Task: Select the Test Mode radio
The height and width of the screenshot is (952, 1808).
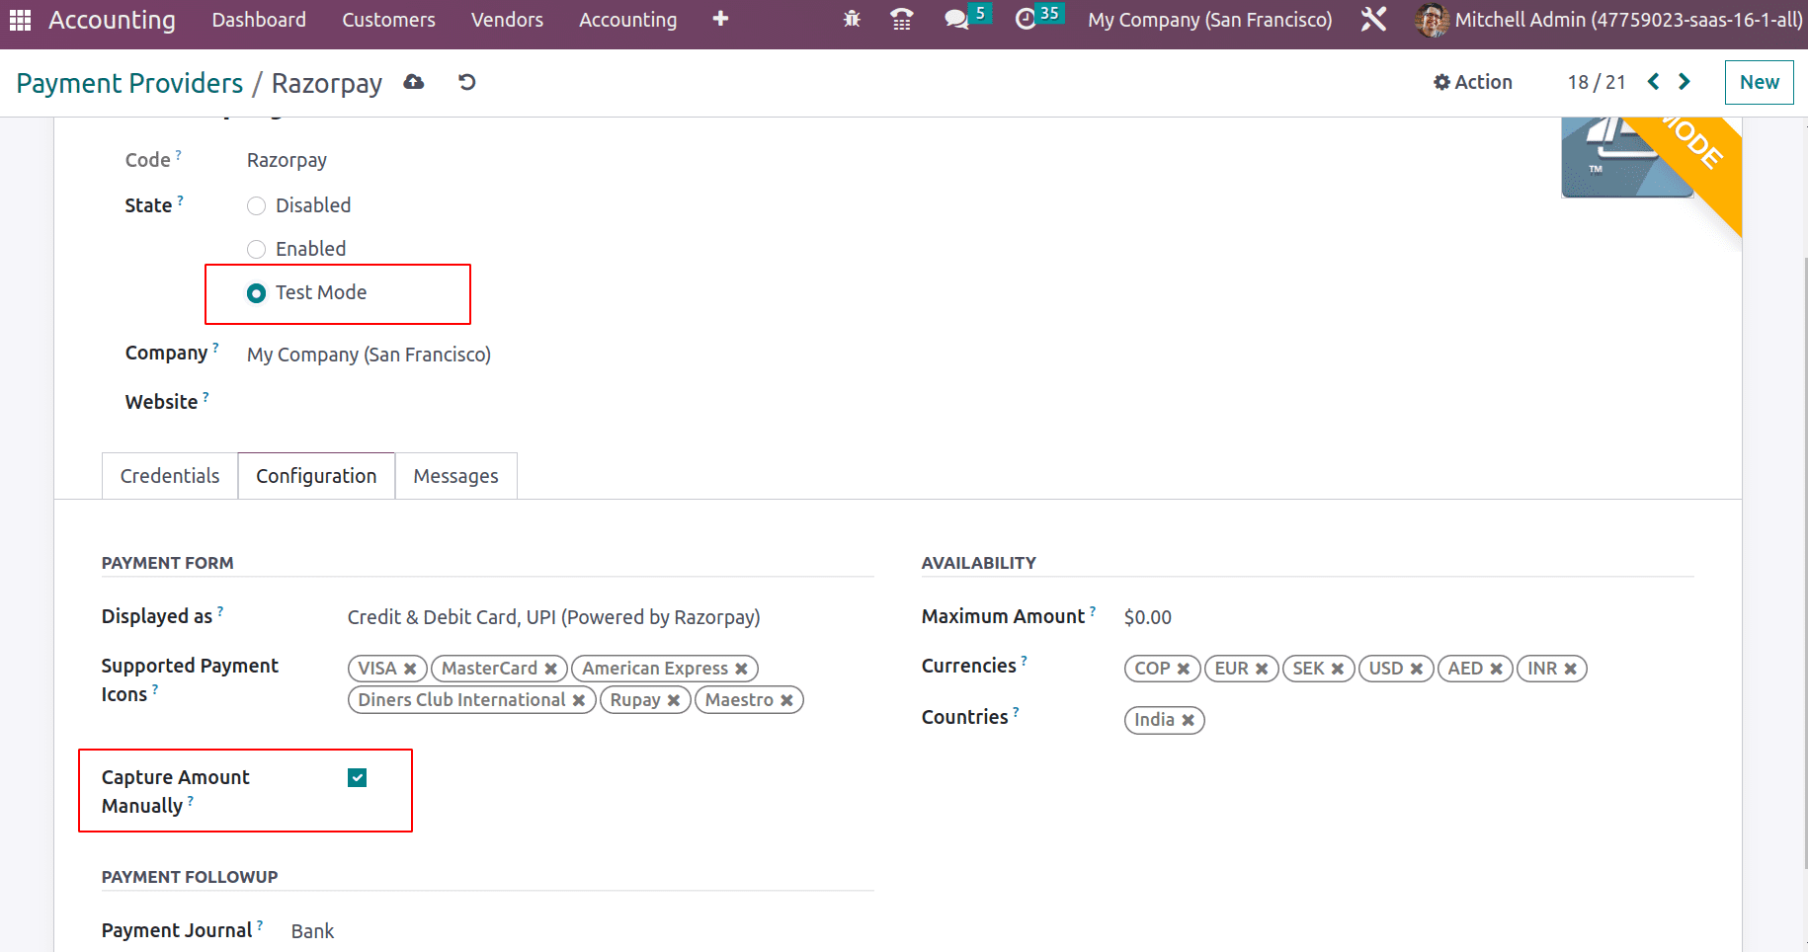Action: (257, 293)
